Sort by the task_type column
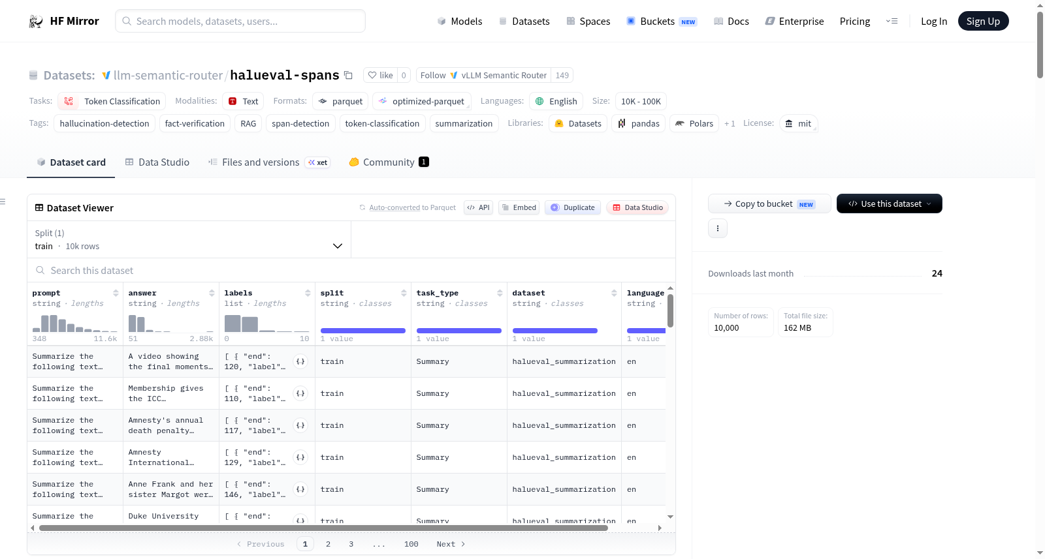Screen dimensions: 1045x559 (x=500, y=293)
